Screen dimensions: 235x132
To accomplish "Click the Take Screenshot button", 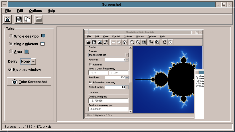I will tap(29, 82).
